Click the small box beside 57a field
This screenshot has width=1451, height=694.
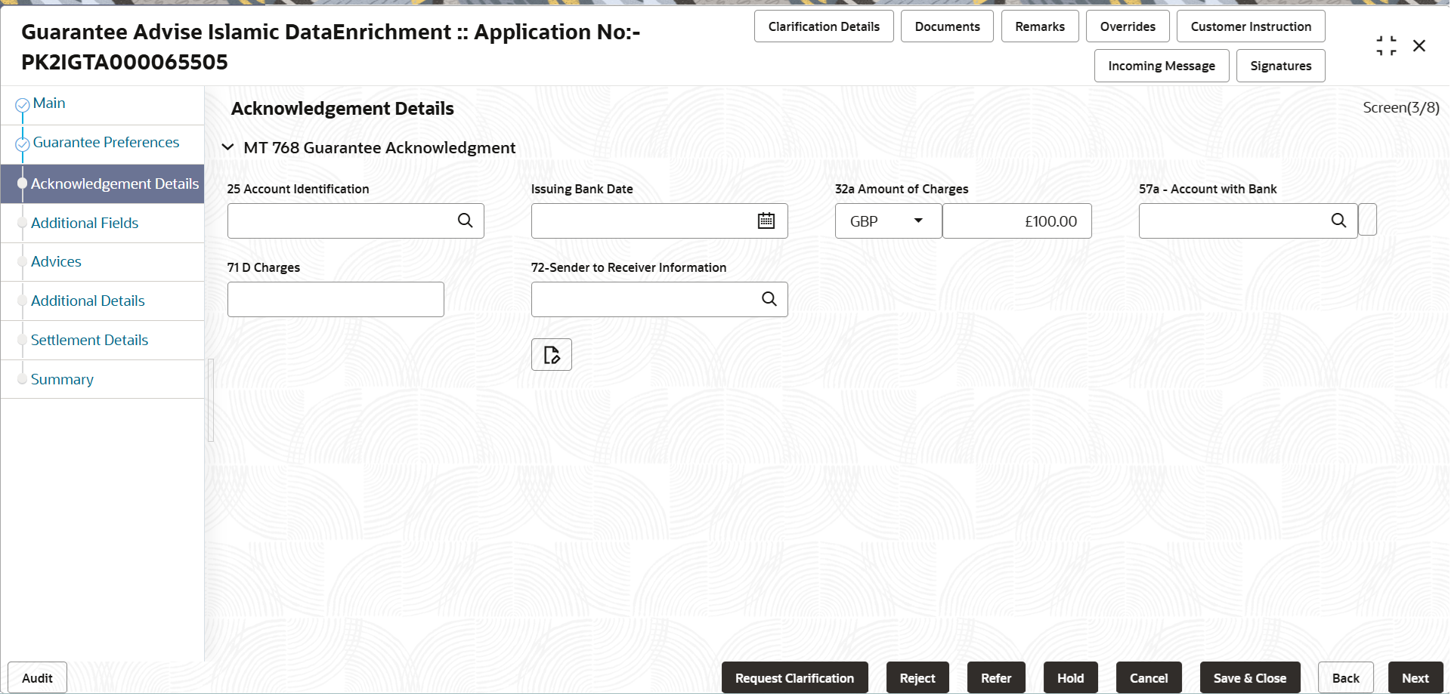[1367, 220]
